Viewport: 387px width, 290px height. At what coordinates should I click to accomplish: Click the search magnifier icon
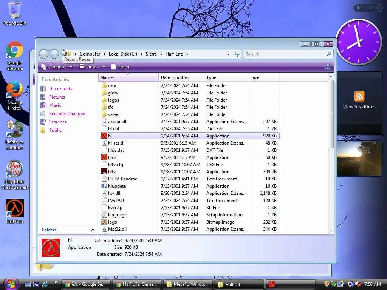329,54
